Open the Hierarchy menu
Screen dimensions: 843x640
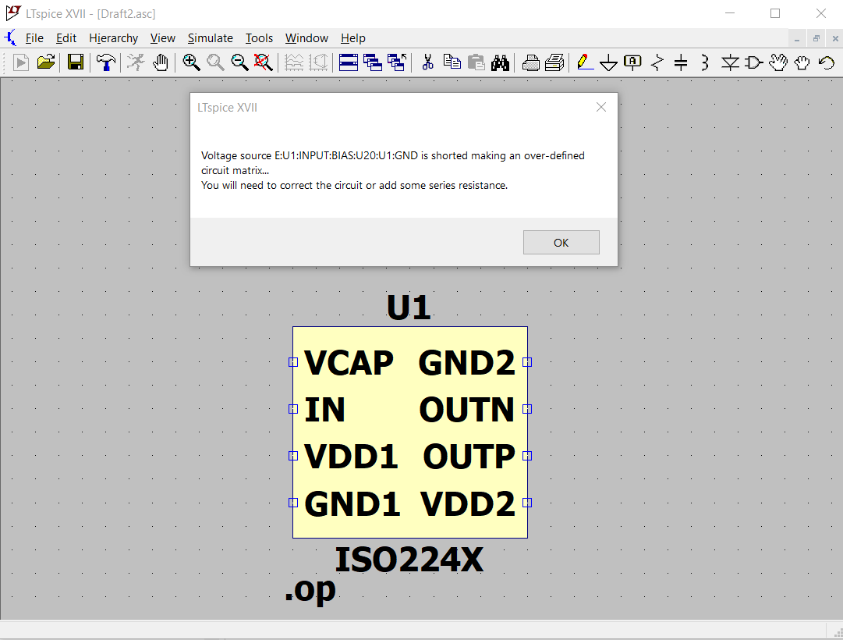(x=113, y=38)
